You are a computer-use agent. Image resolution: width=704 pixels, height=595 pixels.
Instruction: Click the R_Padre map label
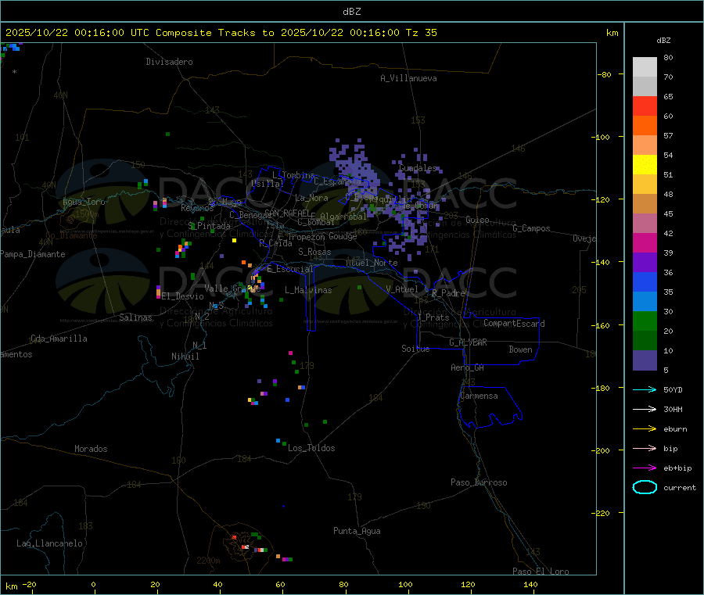tap(448, 293)
